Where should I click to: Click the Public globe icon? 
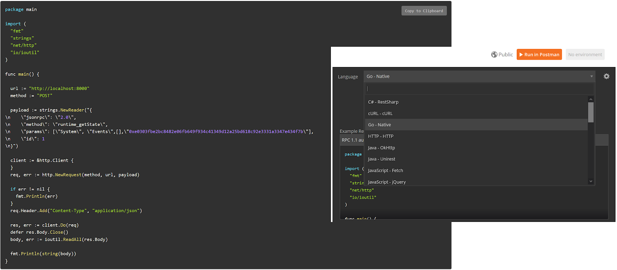coord(494,55)
